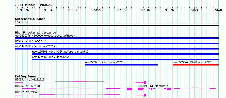Open nsv6503713 (Sedlazeck2020) label

[x=105, y=62]
